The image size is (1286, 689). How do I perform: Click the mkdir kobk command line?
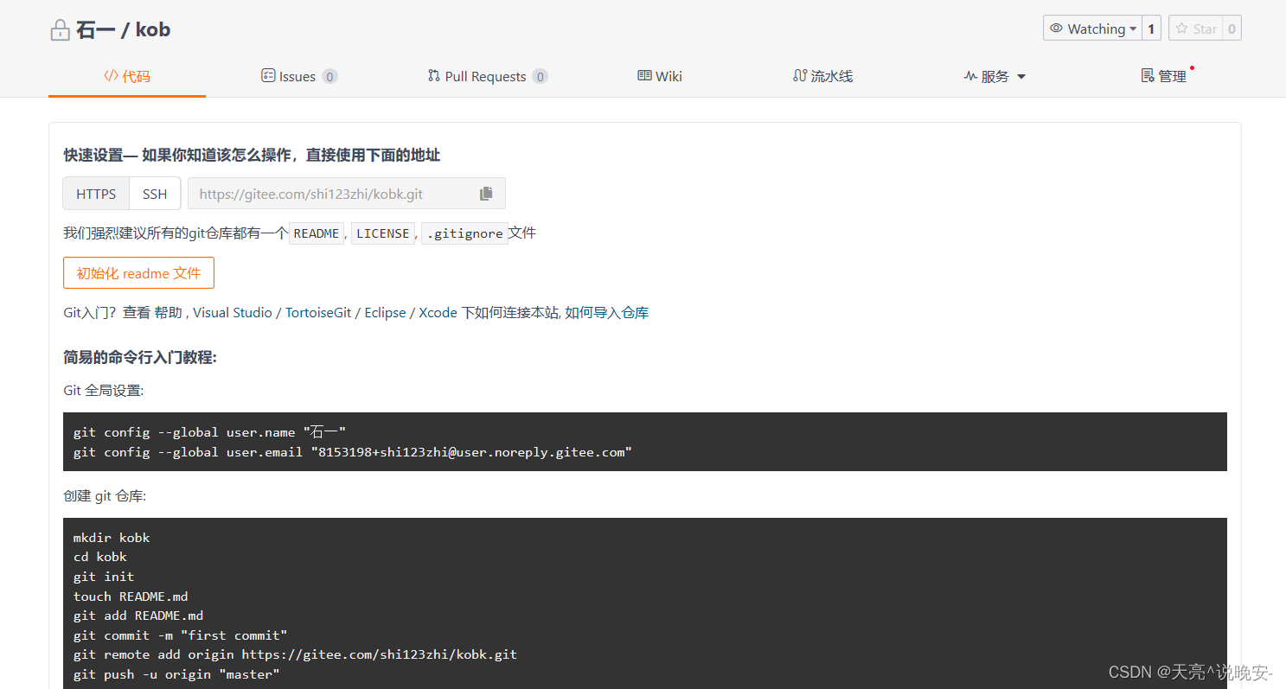click(112, 538)
